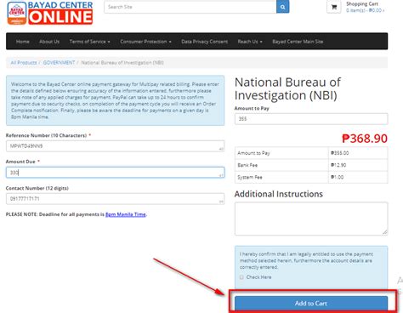Click the Add to Cart button
The image size is (403, 313).
click(x=311, y=304)
